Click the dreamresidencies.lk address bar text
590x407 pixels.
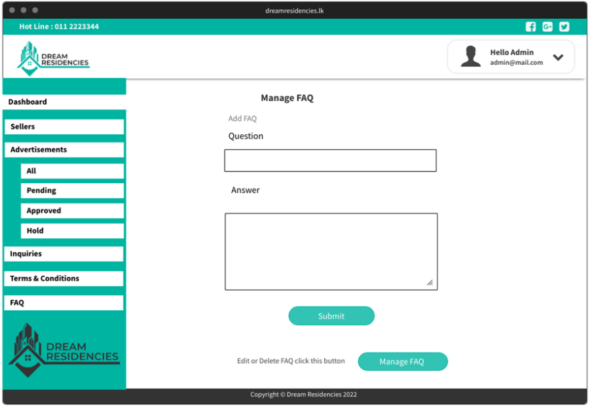point(295,10)
